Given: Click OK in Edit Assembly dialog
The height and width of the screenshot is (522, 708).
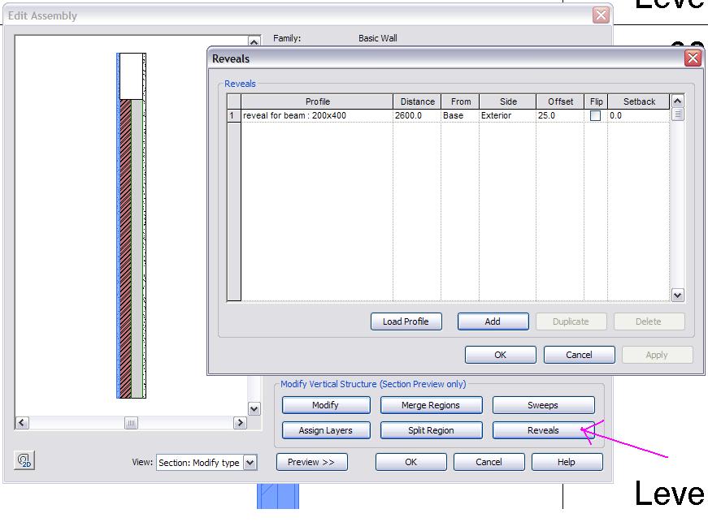Looking at the screenshot, I should coord(410,462).
